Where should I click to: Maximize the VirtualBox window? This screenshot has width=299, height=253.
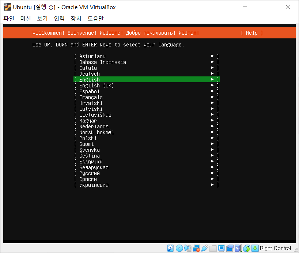click(266, 7)
